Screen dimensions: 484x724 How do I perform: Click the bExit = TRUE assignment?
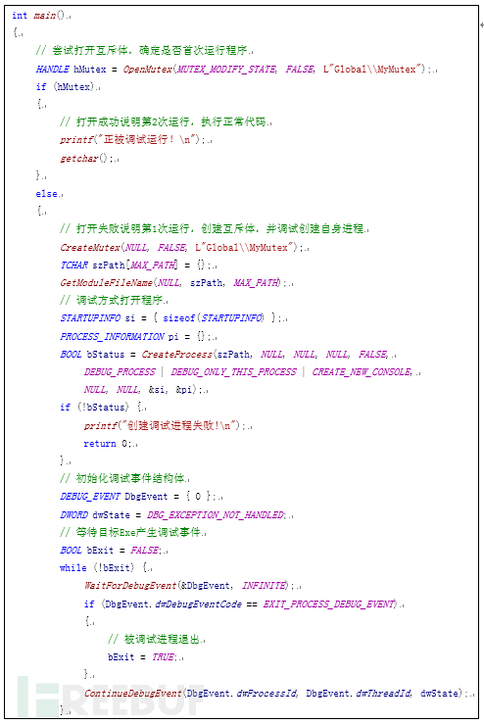143,657
